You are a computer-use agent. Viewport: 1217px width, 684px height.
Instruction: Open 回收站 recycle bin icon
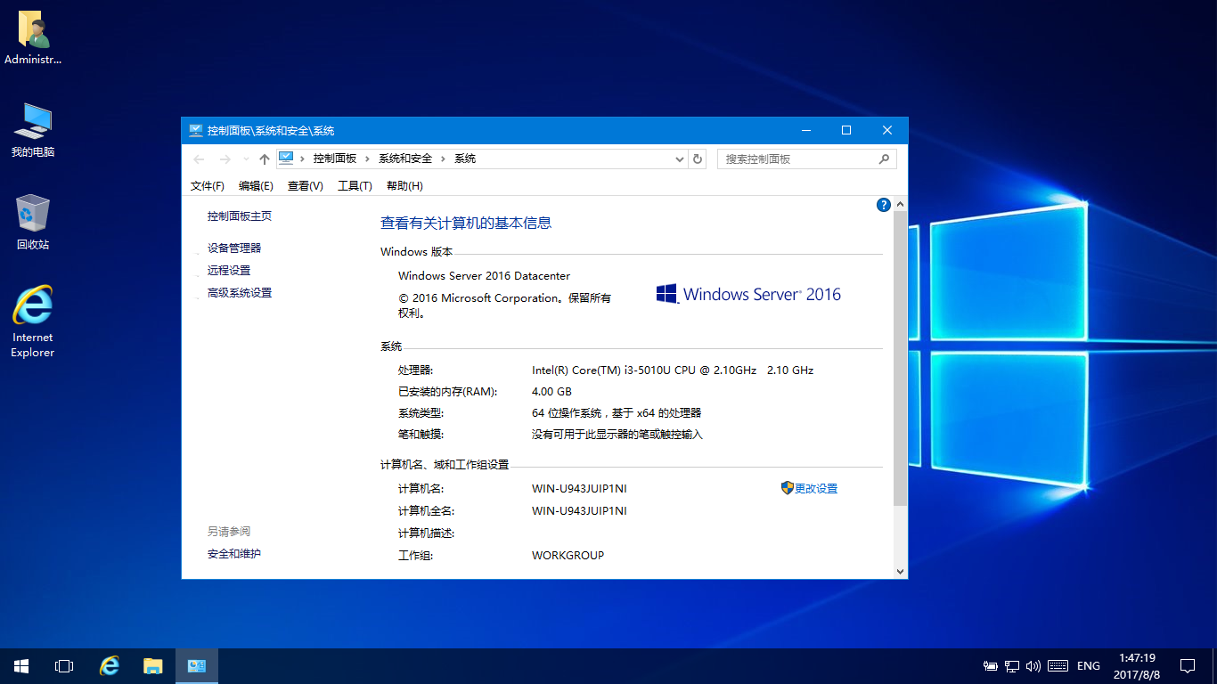[x=33, y=223]
